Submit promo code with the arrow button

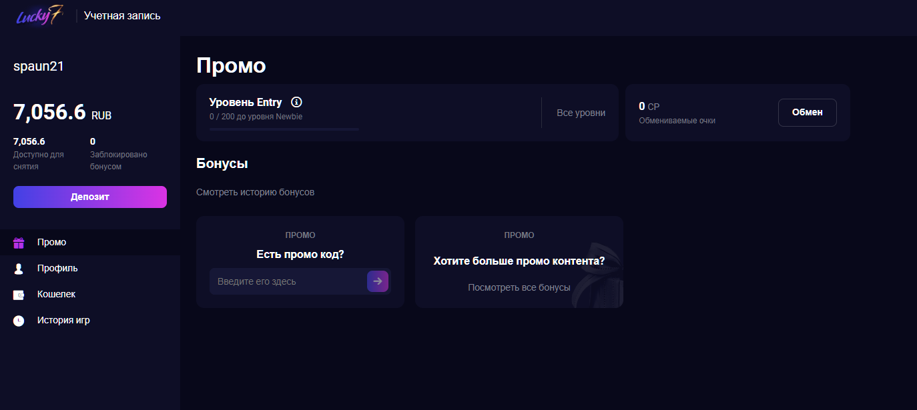point(378,281)
